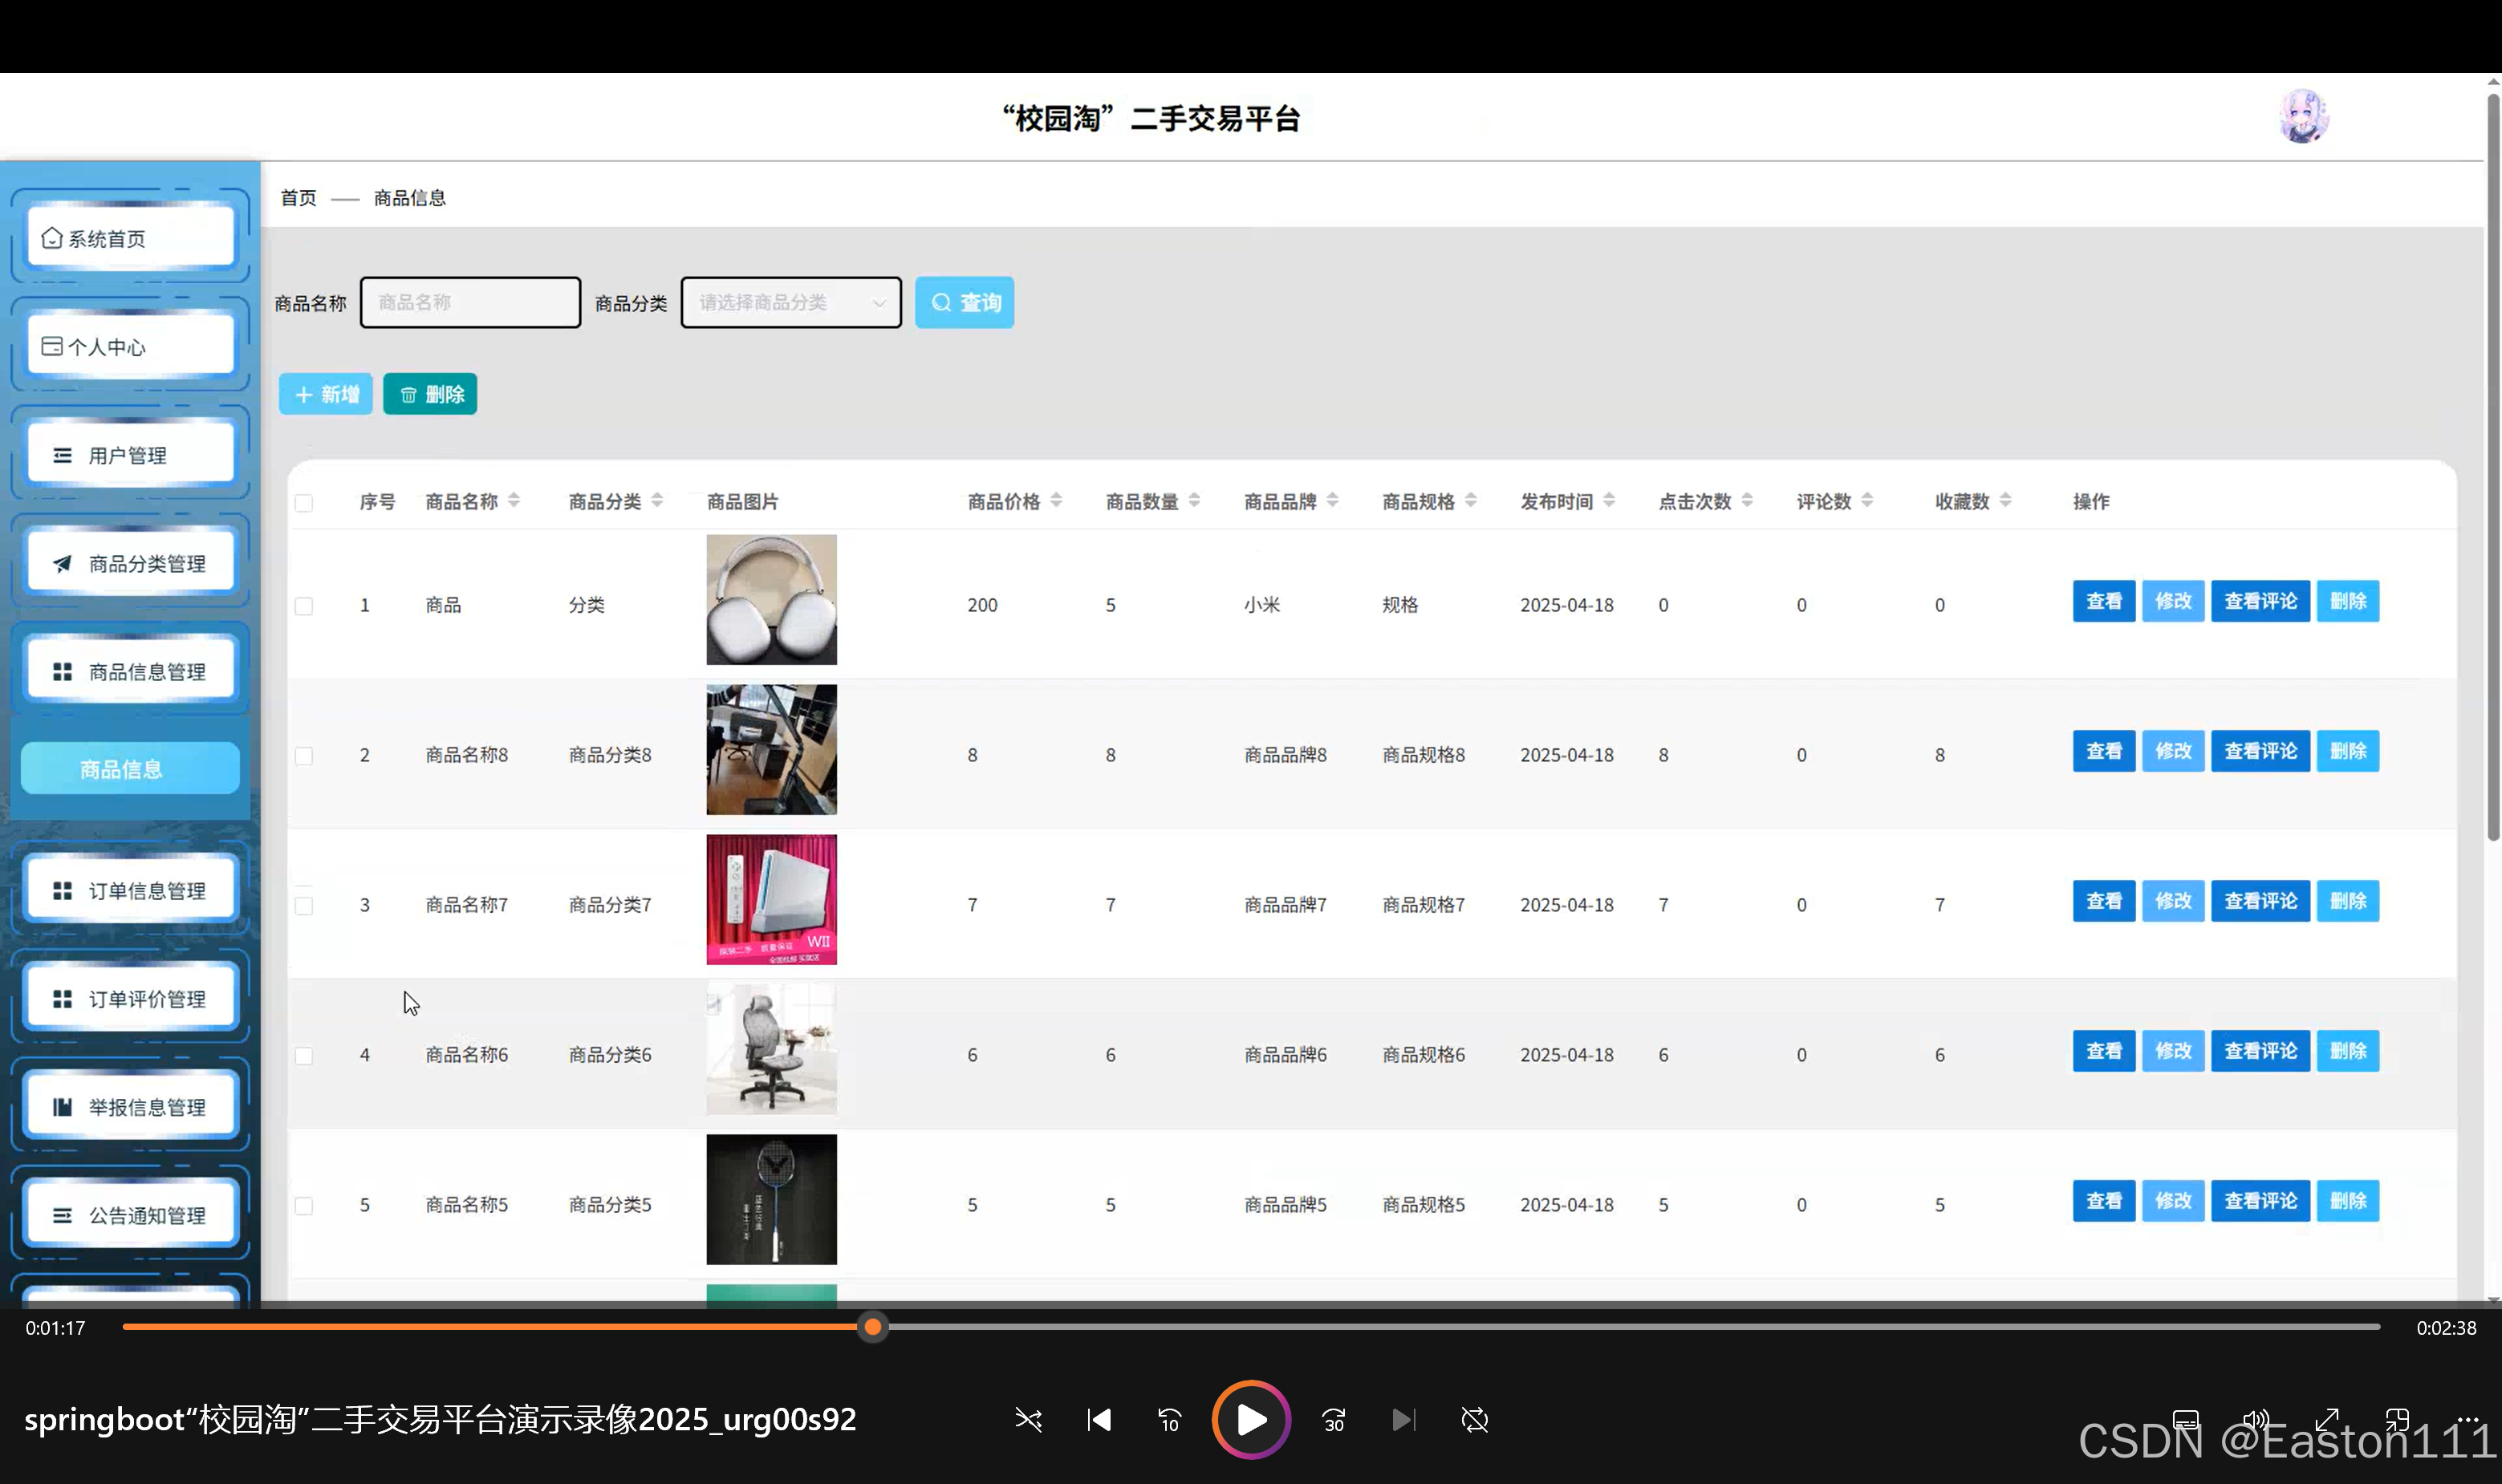Click the user avatar at top right
The width and height of the screenshot is (2502, 1484).
coord(2303,117)
